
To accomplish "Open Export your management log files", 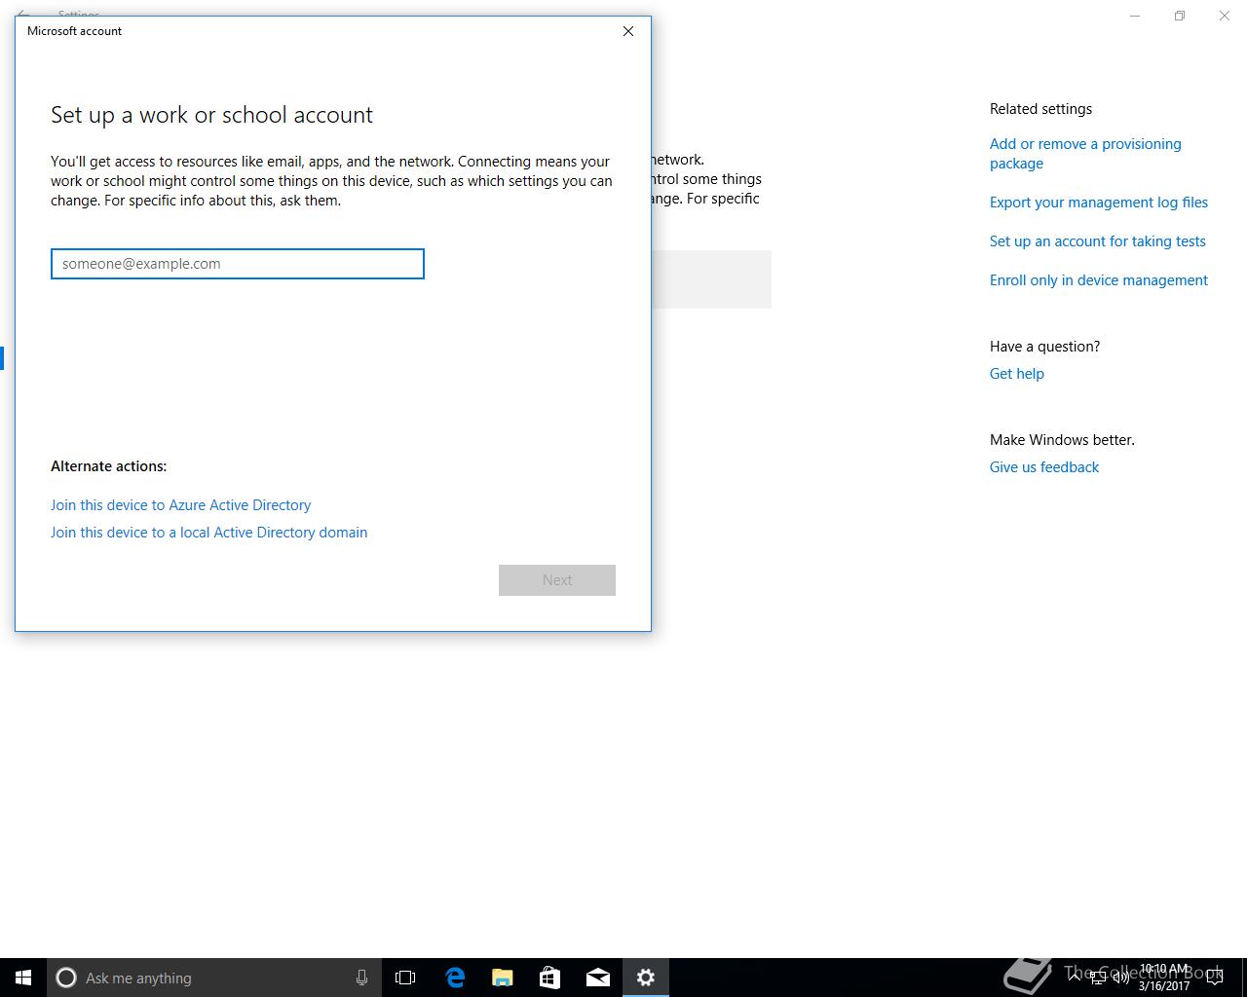I will pos(1099,203).
